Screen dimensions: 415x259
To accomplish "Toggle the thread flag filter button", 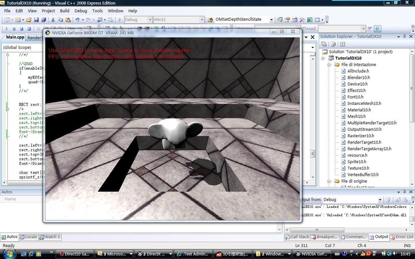I will point(377,29).
